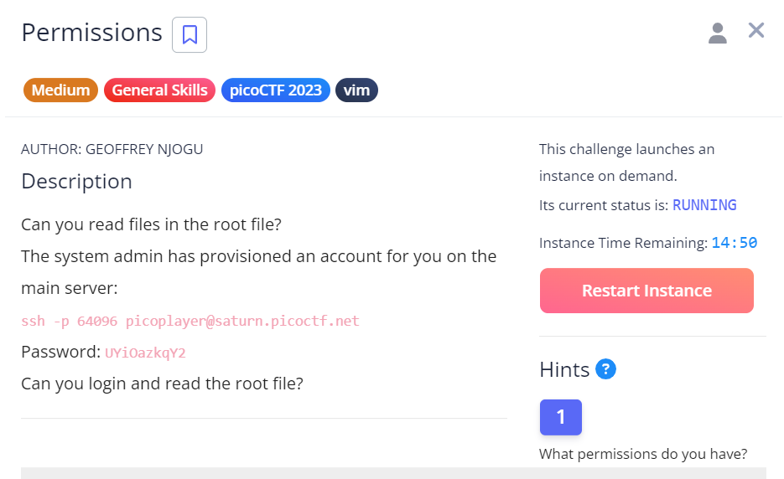784x479 pixels.
Task: Click "This challenge launches an instance on demand."
Action: click(626, 162)
